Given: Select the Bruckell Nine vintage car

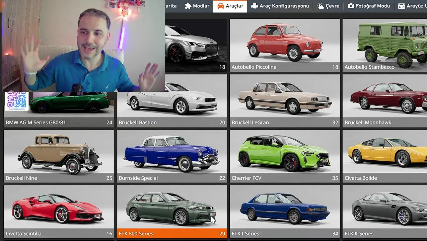Looking at the screenshot, I should pyautogui.click(x=59, y=152).
